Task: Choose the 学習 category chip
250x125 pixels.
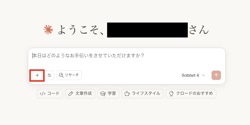Action: [x=108, y=94]
